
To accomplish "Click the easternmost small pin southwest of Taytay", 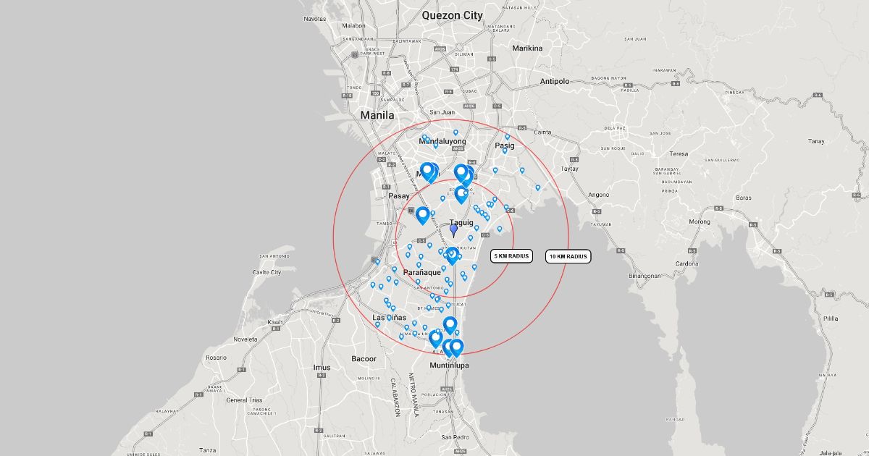I will [x=538, y=187].
